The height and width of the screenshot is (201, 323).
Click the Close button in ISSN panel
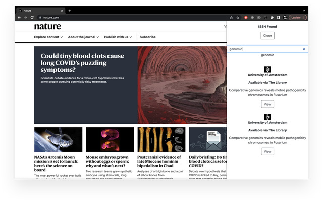[267, 36]
